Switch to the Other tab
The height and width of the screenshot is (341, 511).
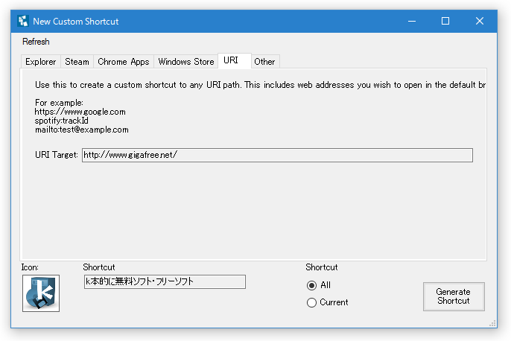(x=265, y=62)
